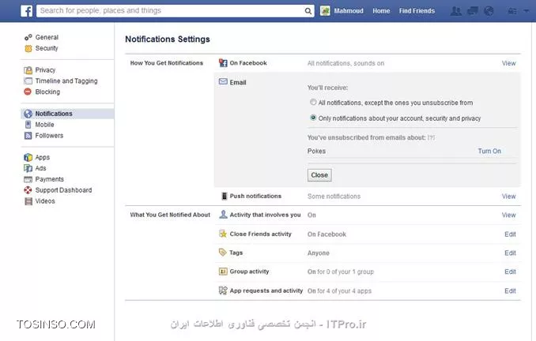Edit Tags notification setting
Image resolution: width=536 pixels, height=341 pixels.
[x=510, y=253]
